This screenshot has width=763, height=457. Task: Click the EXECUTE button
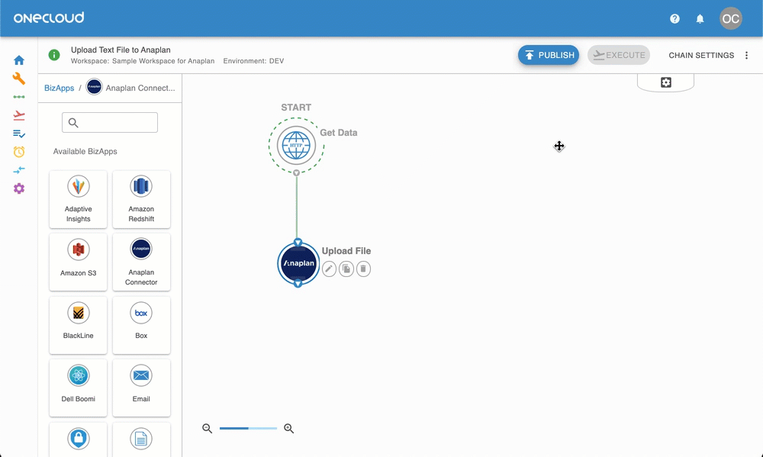coord(619,55)
